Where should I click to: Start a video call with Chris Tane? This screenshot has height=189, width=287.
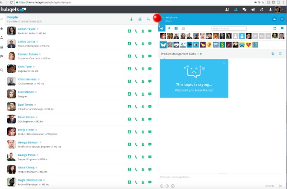[x=143, y=69]
